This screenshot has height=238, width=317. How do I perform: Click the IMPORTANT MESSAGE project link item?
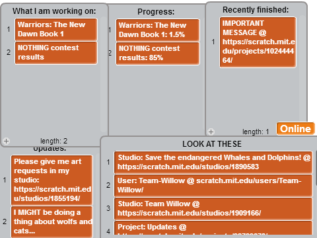pyautogui.click(x=258, y=42)
